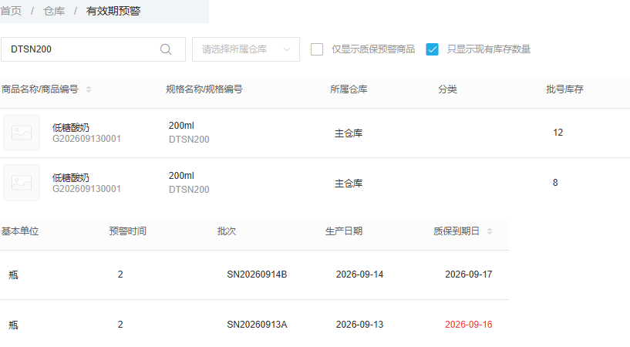This screenshot has height=347, width=630.
Task: Open 仓库 breadcrumb link
Action: pyautogui.click(x=54, y=11)
